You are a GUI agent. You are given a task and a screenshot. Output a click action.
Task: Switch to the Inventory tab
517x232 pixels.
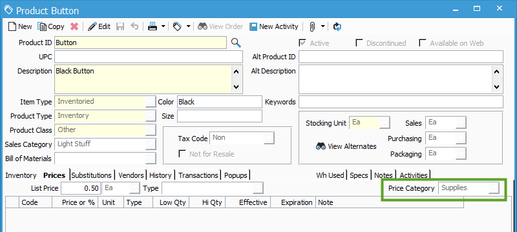(21, 175)
